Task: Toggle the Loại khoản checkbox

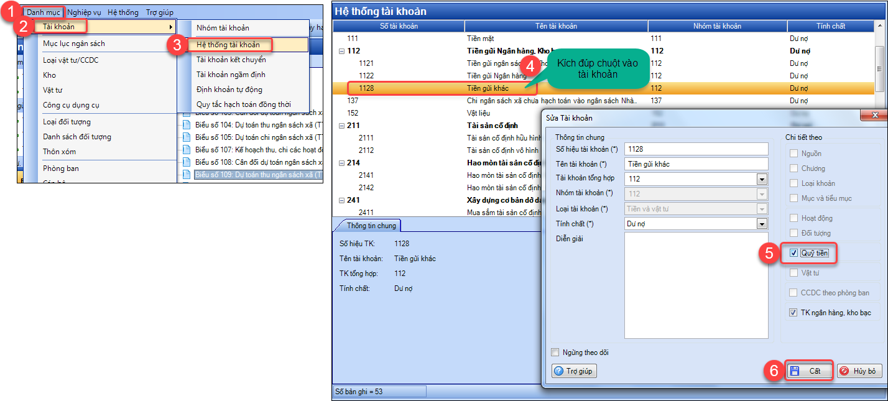Action: 793,183
